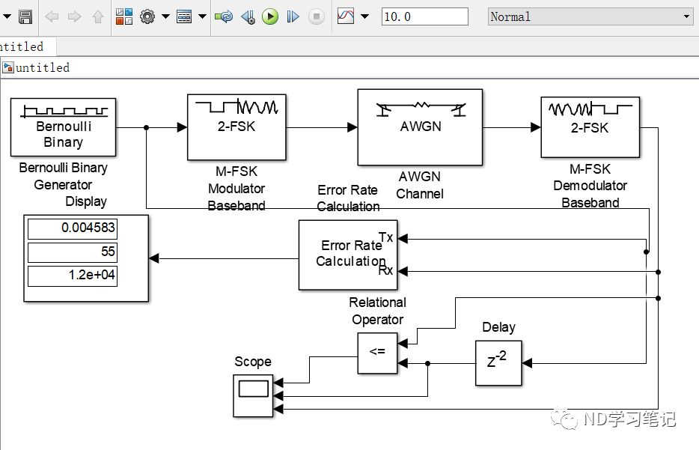Open Model Configuration Parameters gear icon

click(147, 17)
